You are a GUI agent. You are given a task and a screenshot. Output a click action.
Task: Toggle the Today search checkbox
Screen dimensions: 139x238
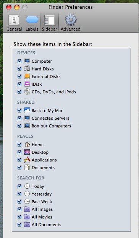point(19,186)
